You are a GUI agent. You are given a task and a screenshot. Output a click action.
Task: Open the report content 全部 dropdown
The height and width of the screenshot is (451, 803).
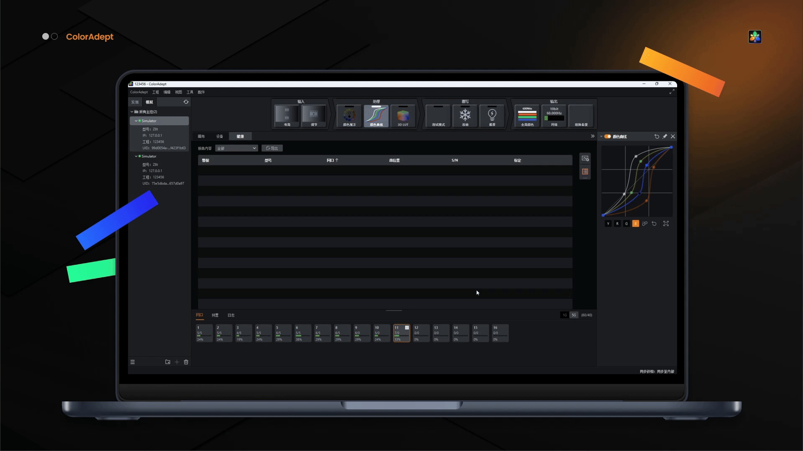click(237, 148)
